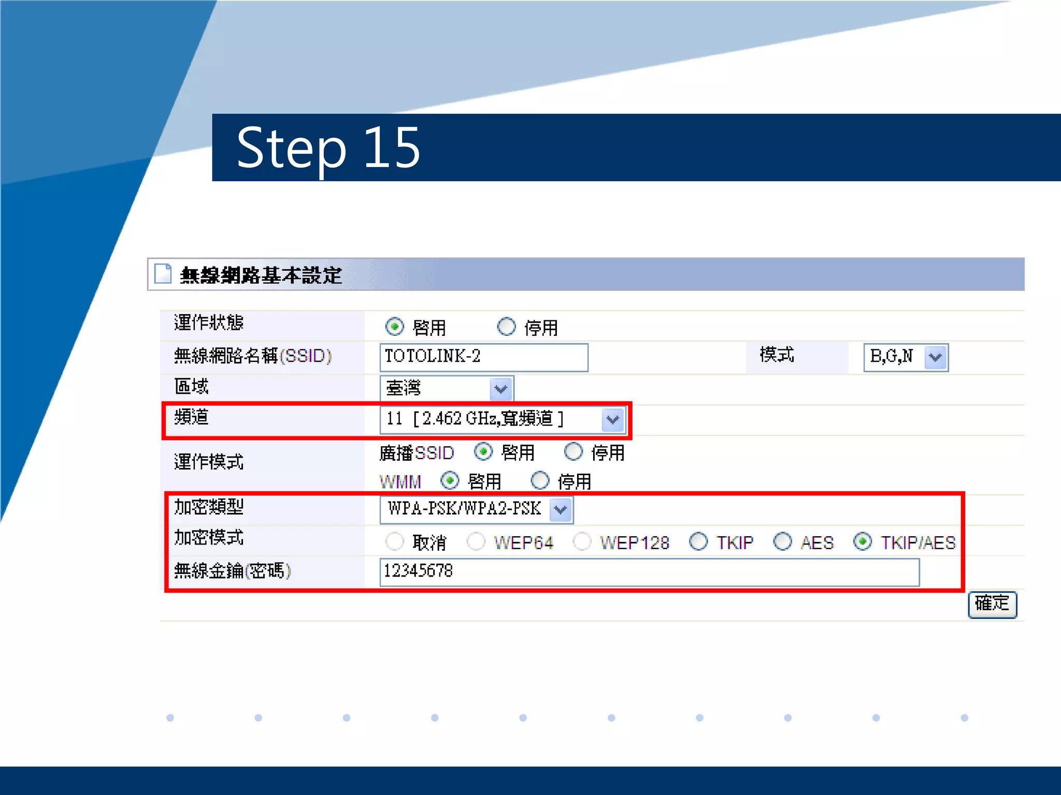The width and height of the screenshot is (1061, 795).
Task: Click the document icon beside 無線網路基本設定
Action: tap(163, 274)
